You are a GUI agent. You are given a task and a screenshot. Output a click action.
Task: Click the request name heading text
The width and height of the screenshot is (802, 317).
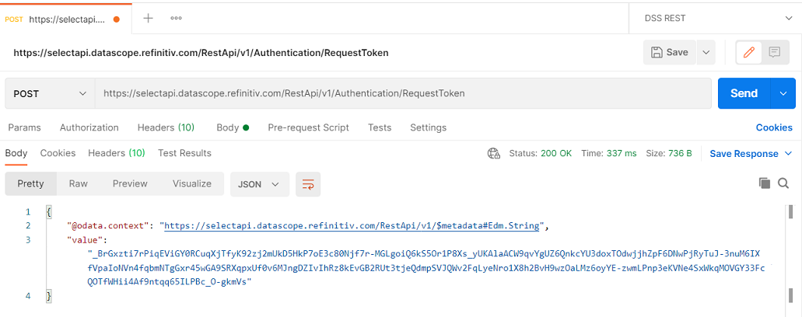pos(201,53)
